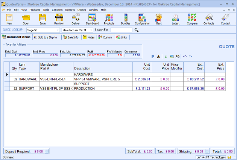The image size is (237, 160).
Task: Click the green refresh icon above the grid
Action: click(166, 56)
